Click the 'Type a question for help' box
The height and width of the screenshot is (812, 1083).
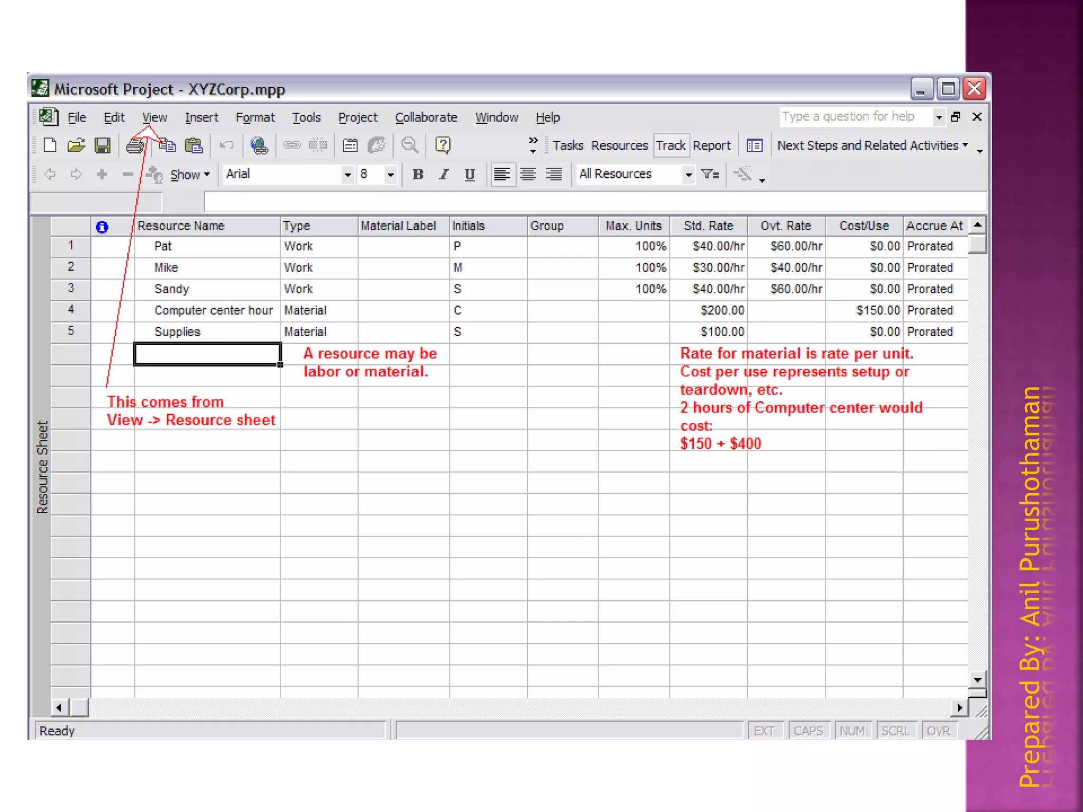pyautogui.click(x=856, y=117)
